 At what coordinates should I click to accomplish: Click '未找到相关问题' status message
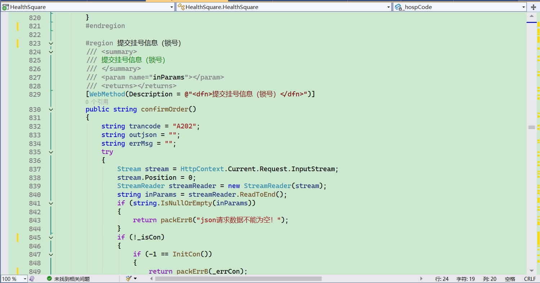pyautogui.click(x=72, y=279)
